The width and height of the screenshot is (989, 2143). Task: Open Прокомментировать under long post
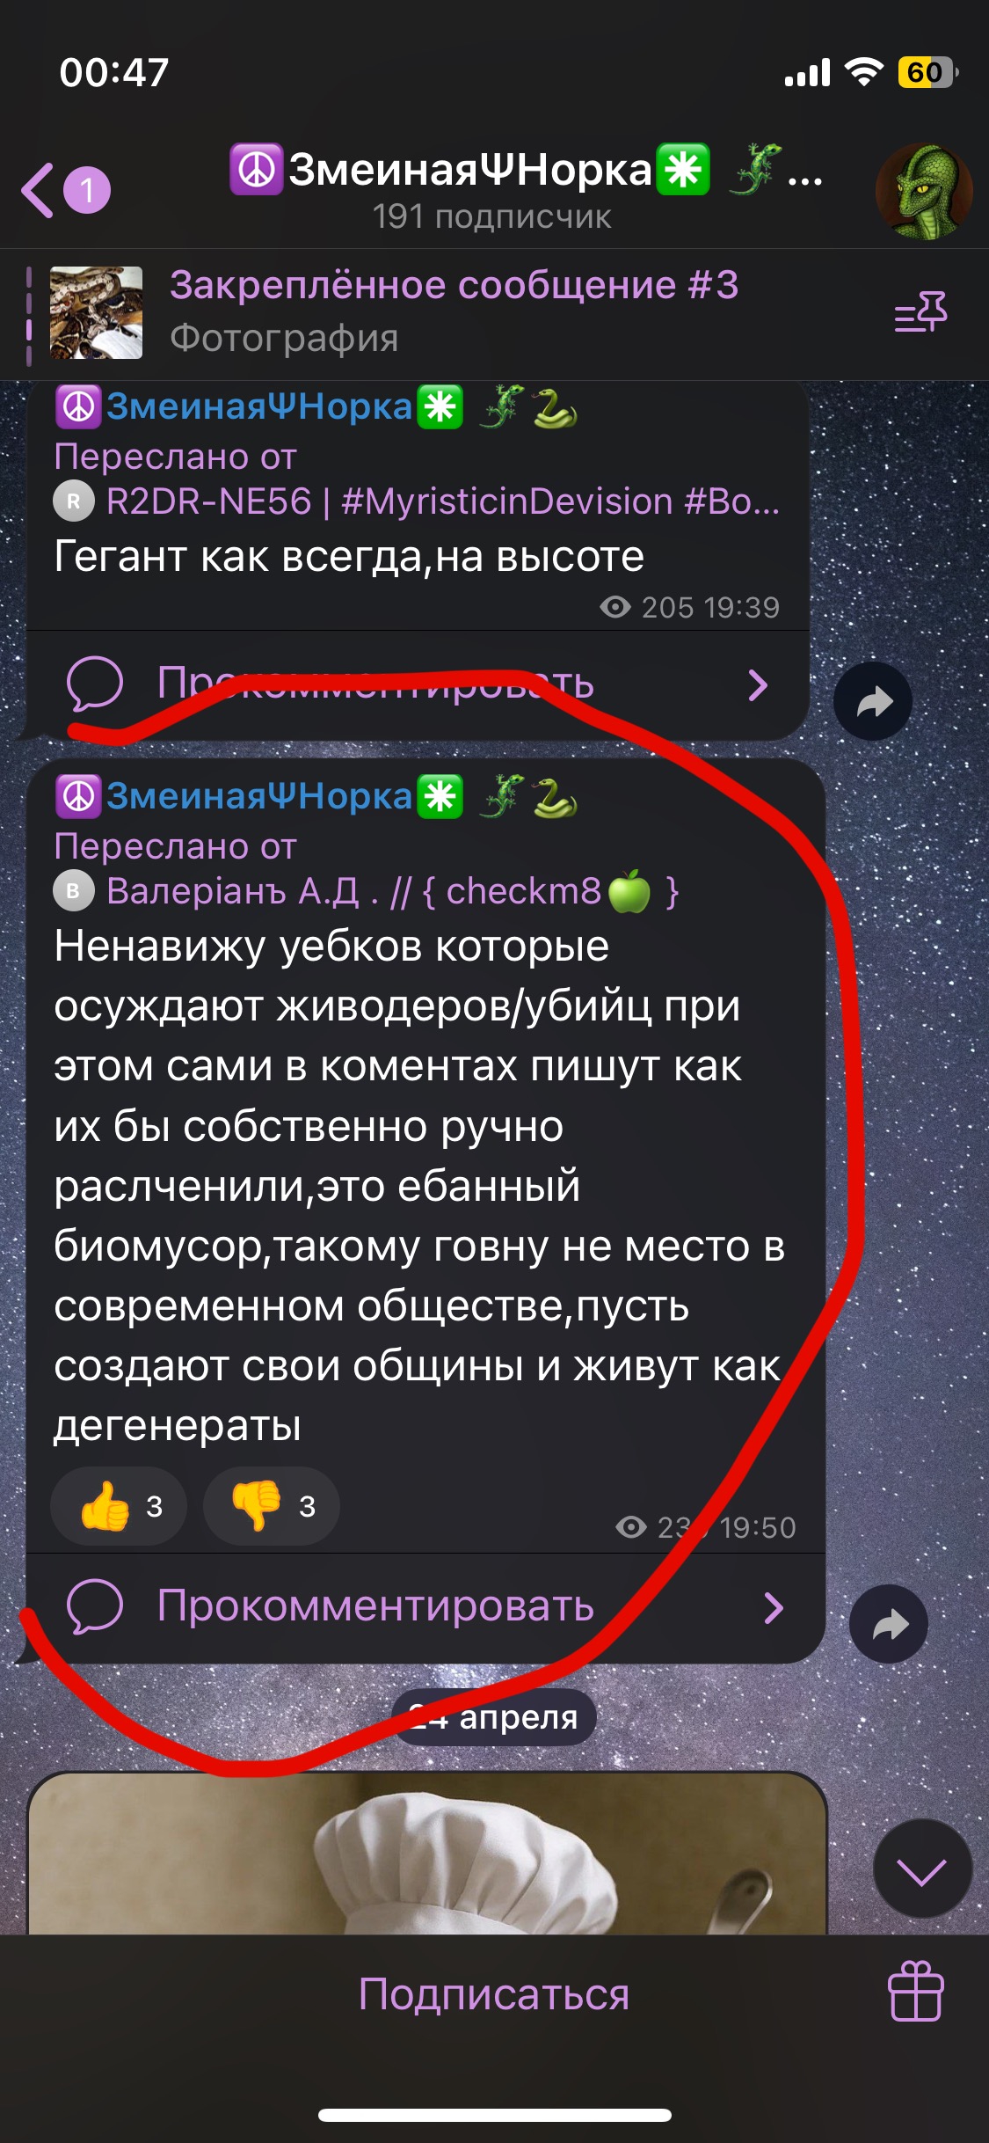tap(375, 1606)
